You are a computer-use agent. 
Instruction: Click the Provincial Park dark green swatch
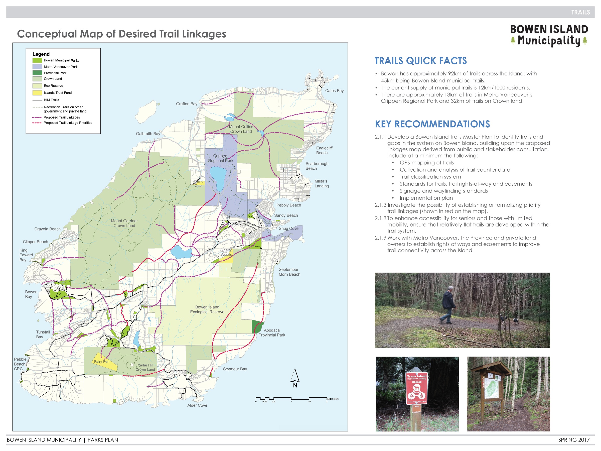click(x=37, y=73)
